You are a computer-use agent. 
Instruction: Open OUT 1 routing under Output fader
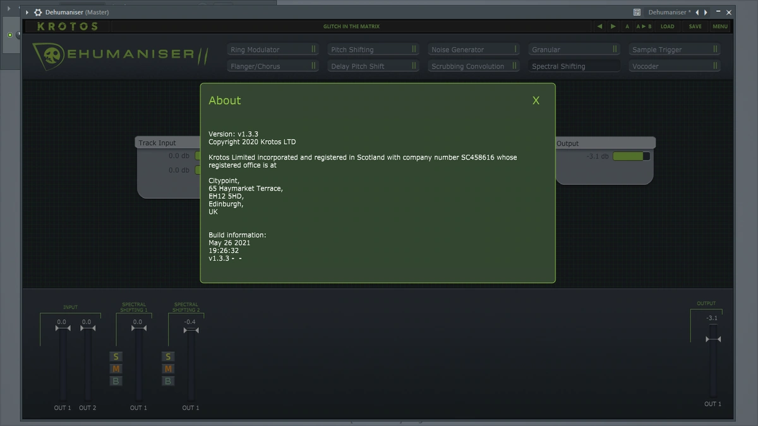713,404
